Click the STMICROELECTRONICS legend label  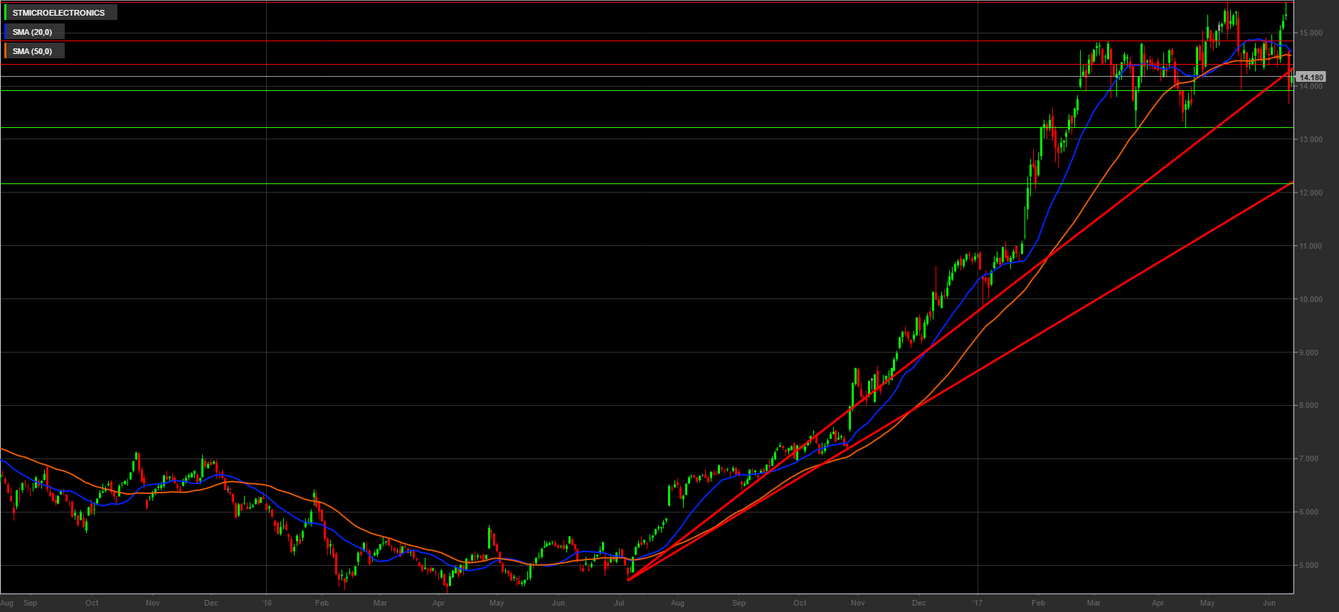tap(58, 13)
